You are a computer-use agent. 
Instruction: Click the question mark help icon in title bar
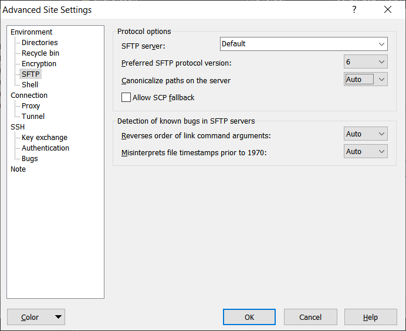(354, 10)
